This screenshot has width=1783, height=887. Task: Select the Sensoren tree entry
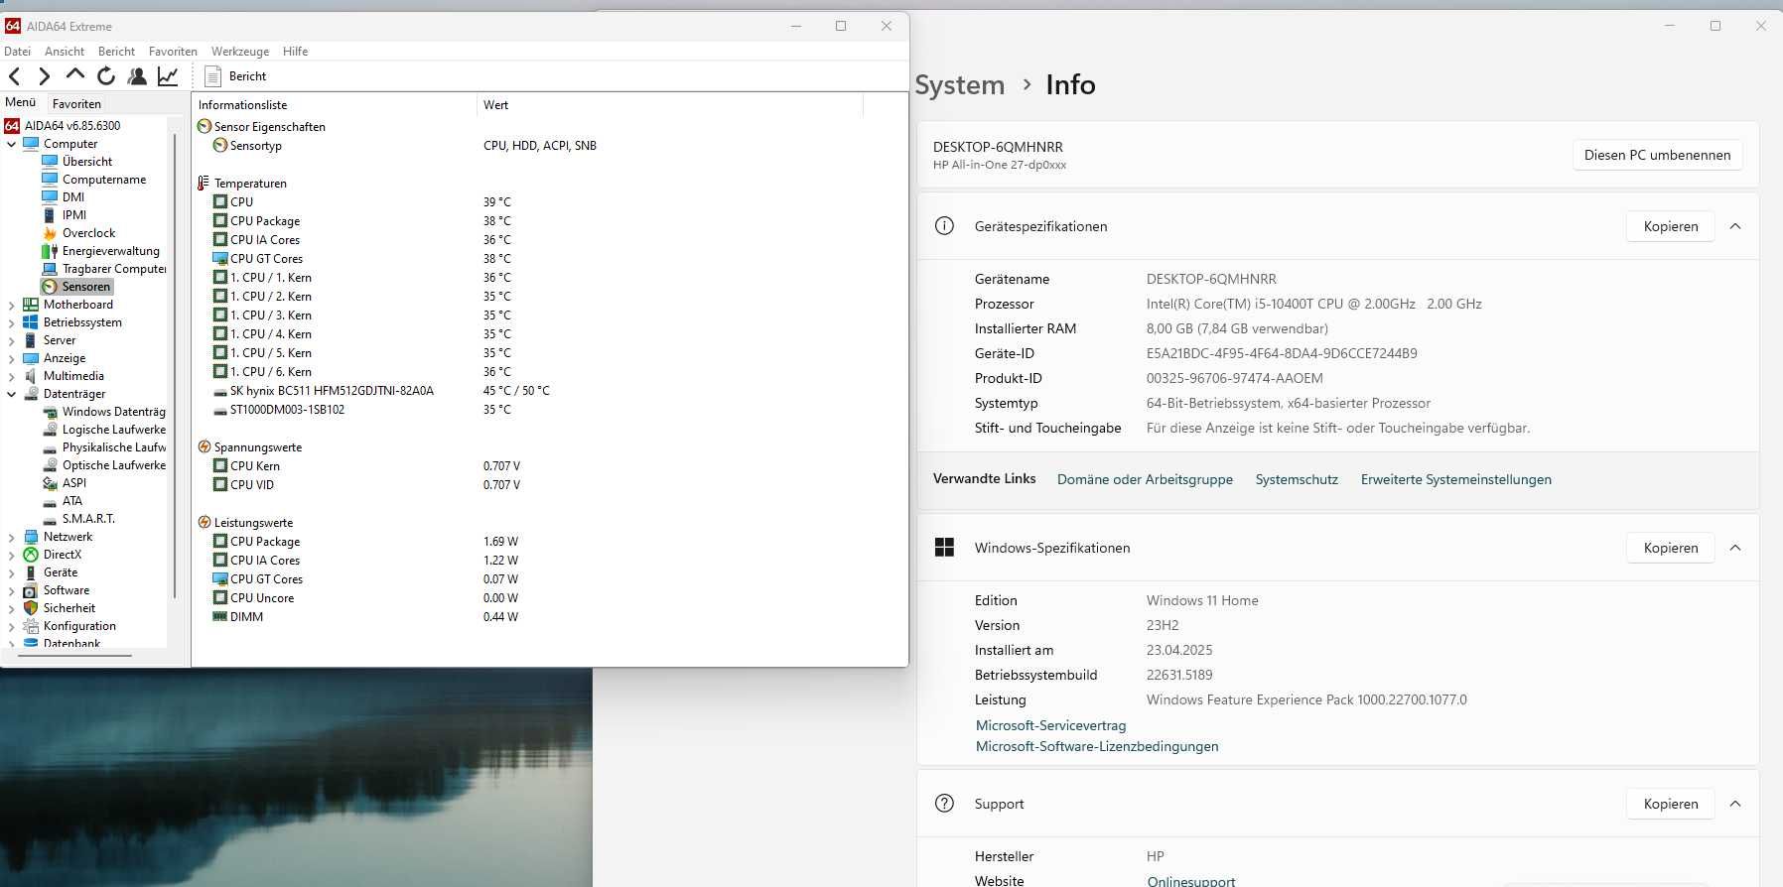pyautogui.click(x=77, y=287)
